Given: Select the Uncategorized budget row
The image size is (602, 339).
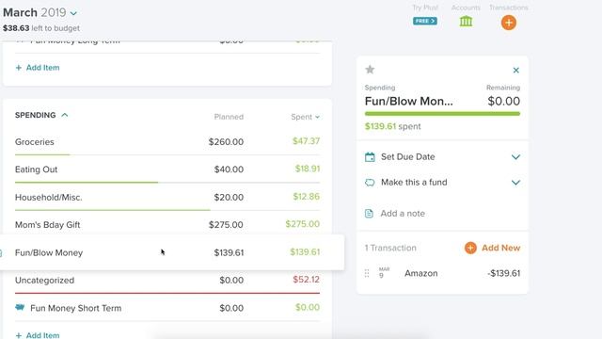Looking at the screenshot, I should (x=167, y=281).
